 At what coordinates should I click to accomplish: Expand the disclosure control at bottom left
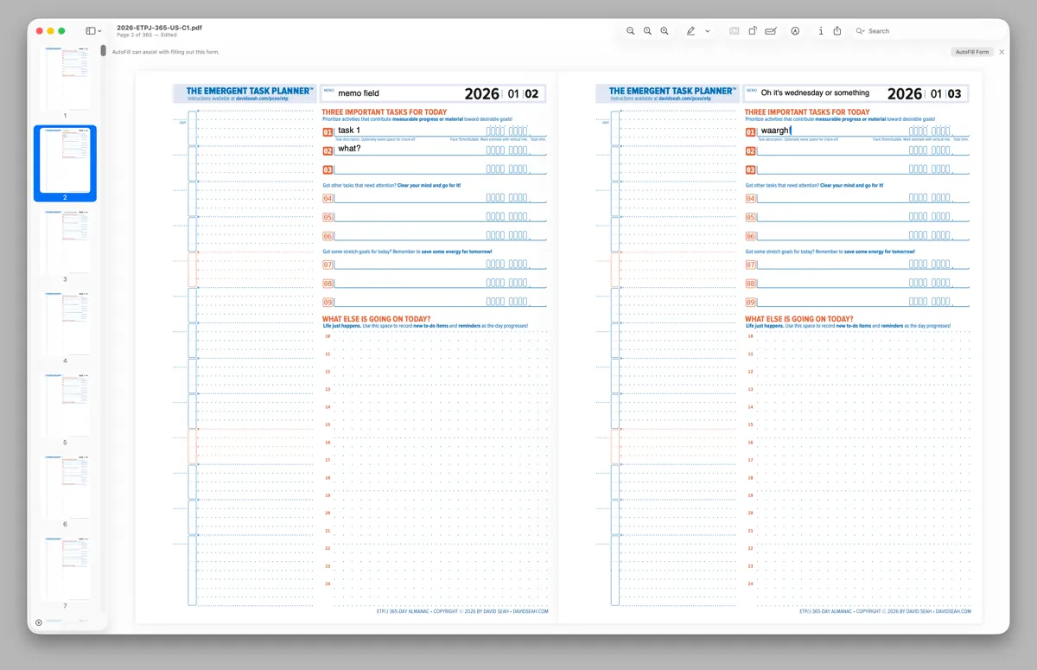point(38,622)
